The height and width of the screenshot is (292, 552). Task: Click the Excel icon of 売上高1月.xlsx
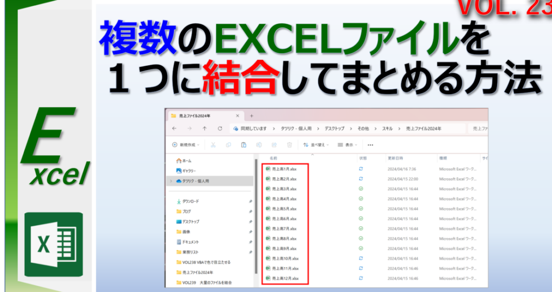pos(268,169)
